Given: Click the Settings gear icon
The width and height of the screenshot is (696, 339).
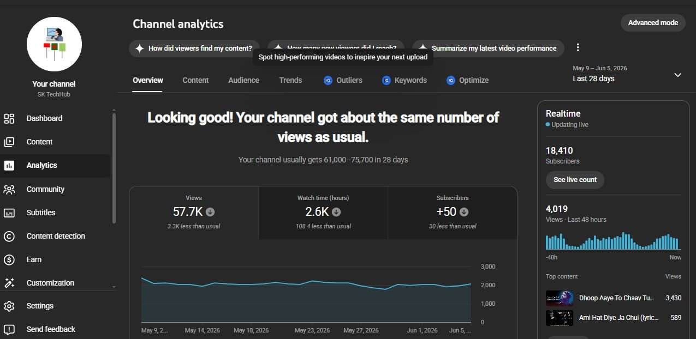Looking at the screenshot, I should click(9, 306).
